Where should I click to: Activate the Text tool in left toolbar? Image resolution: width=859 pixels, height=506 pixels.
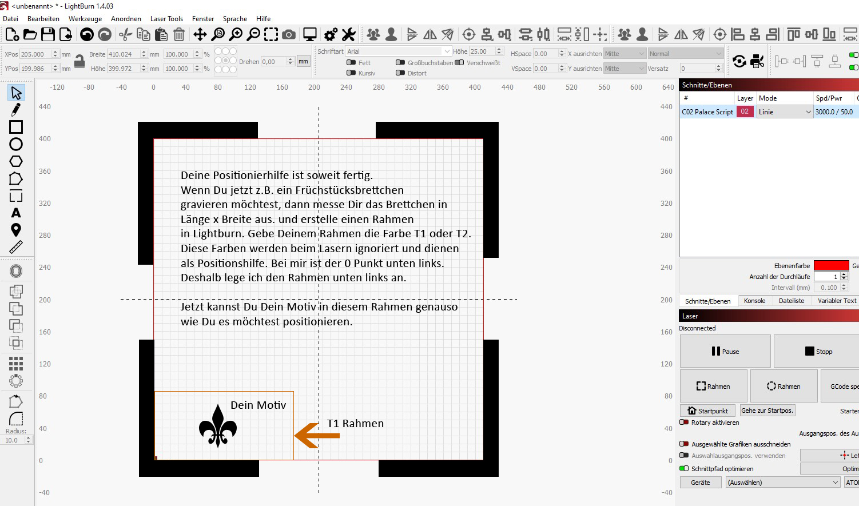16,213
